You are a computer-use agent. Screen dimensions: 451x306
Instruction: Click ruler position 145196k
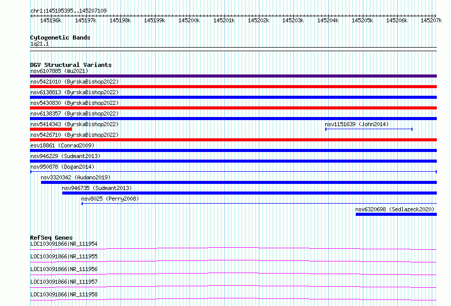pos(51,20)
